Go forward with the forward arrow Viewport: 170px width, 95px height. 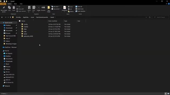point(5,17)
